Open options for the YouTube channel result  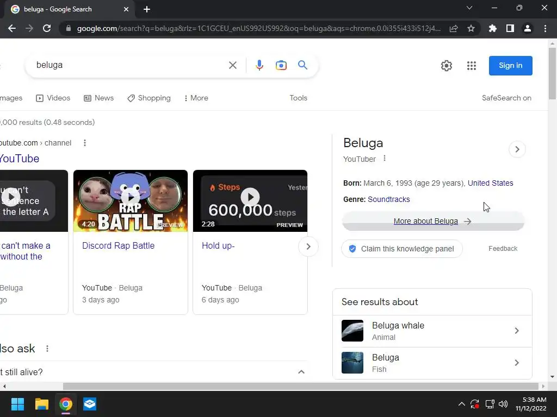[84, 143]
